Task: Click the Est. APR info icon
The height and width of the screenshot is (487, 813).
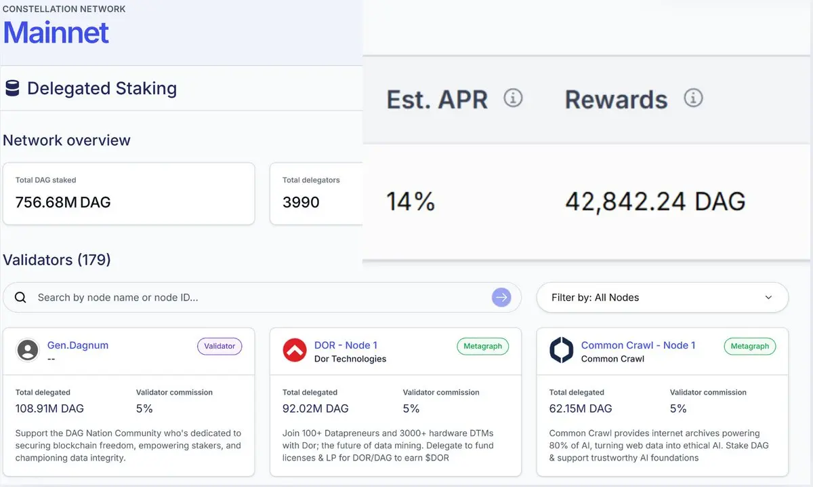Action: [513, 98]
